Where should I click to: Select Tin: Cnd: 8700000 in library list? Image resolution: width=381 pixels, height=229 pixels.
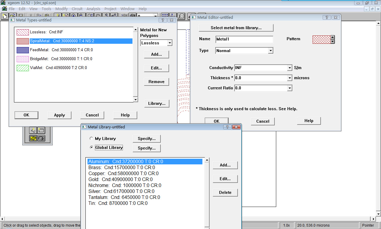(118, 203)
